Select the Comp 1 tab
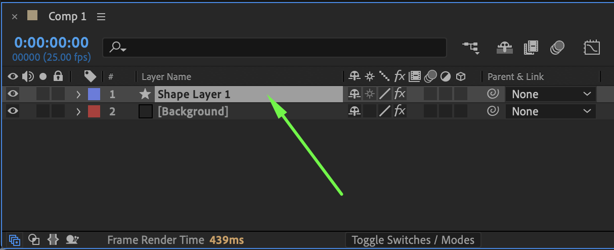 click(x=67, y=17)
